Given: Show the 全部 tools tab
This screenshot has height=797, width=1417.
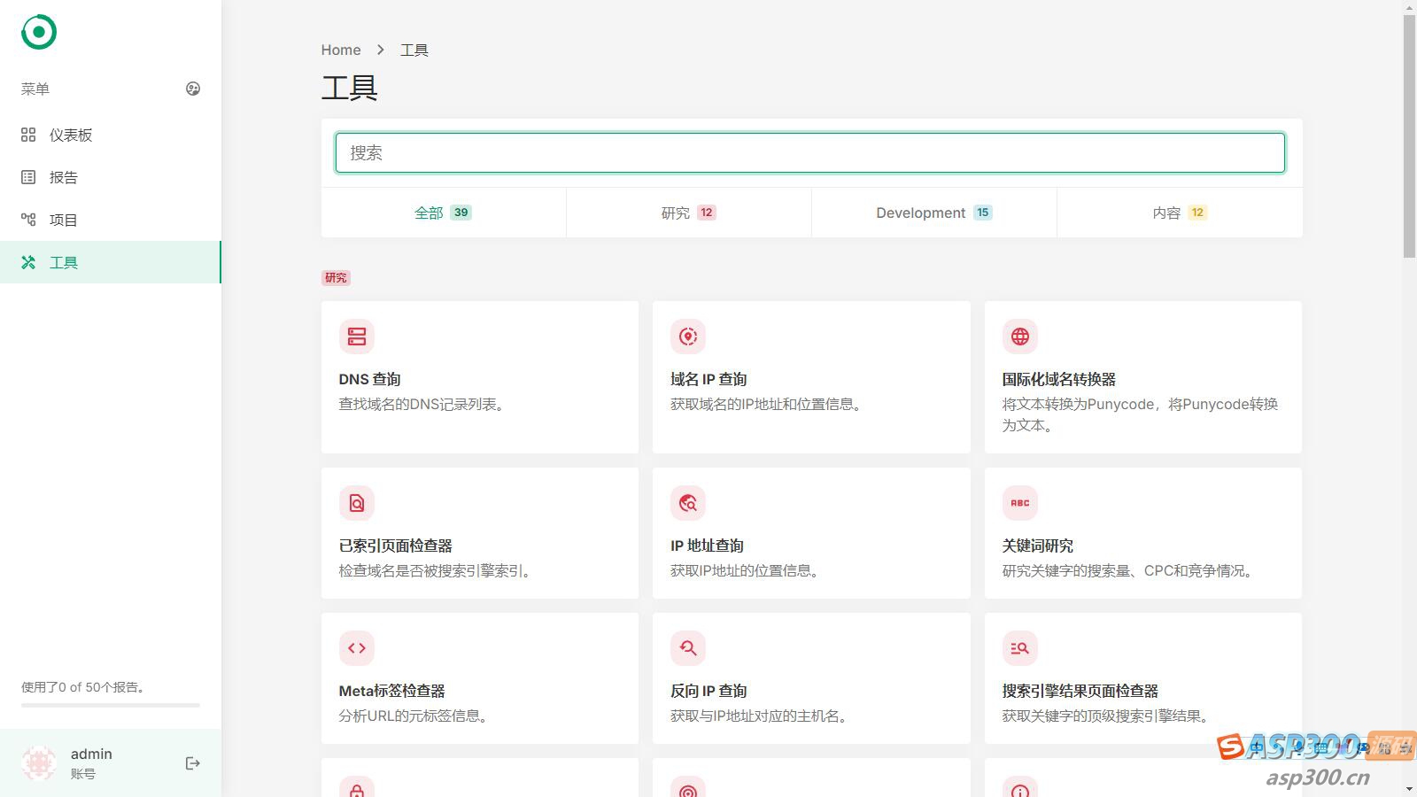Looking at the screenshot, I should click(443, 213).
